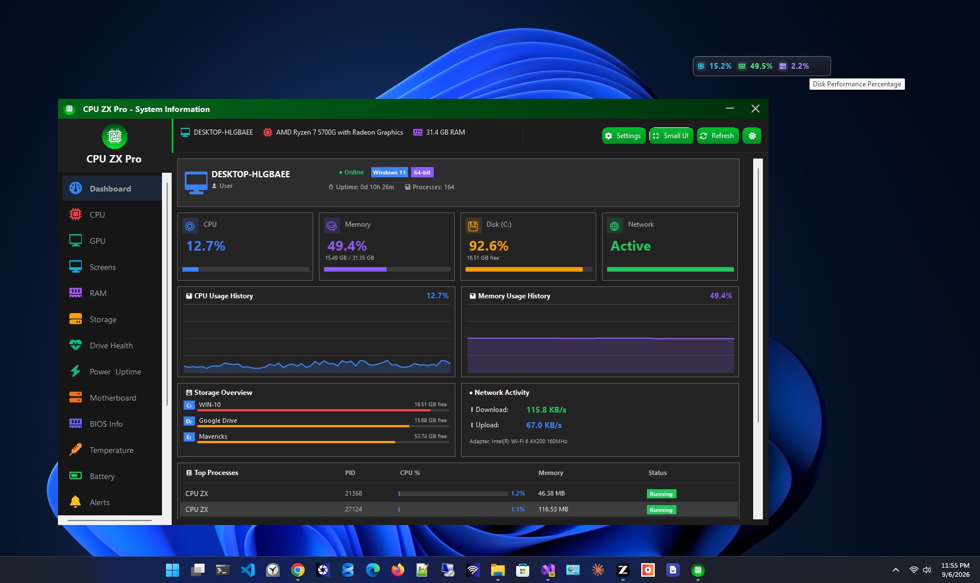Click the CPU Usage History graph
The height and width of the screenshot is (583, 980).
click(317, 339)
